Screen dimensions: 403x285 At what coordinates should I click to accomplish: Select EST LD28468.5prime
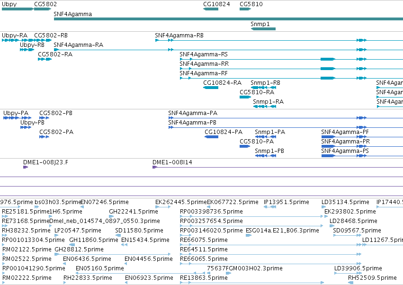pos(353,221)
